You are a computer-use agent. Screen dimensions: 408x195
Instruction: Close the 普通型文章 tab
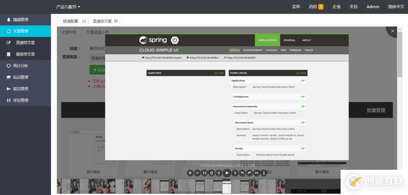(x=116, y=21)
